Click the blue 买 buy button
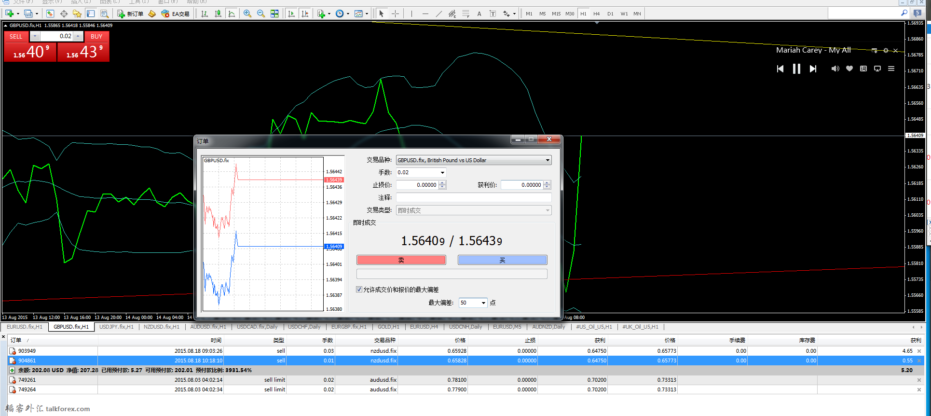Viewport: 931px width, 416px height. [503, 260]
